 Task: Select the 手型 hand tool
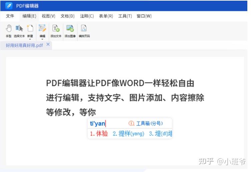point(9,31)
